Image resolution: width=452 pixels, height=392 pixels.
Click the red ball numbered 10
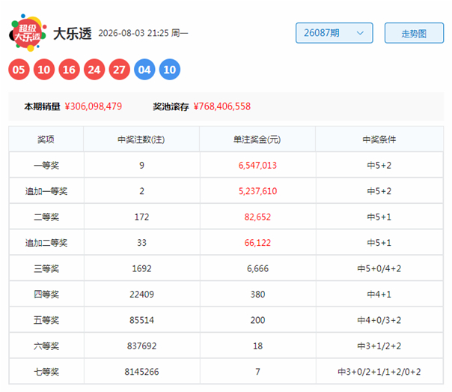44,70
